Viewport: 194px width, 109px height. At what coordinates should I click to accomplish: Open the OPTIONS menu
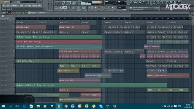coord(28,5)
